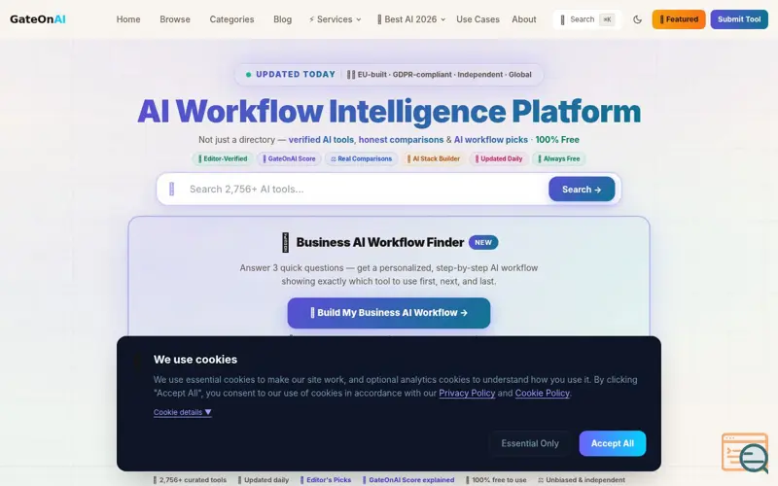
Task: Click Accept All cookies
Action: coord(613,443)
